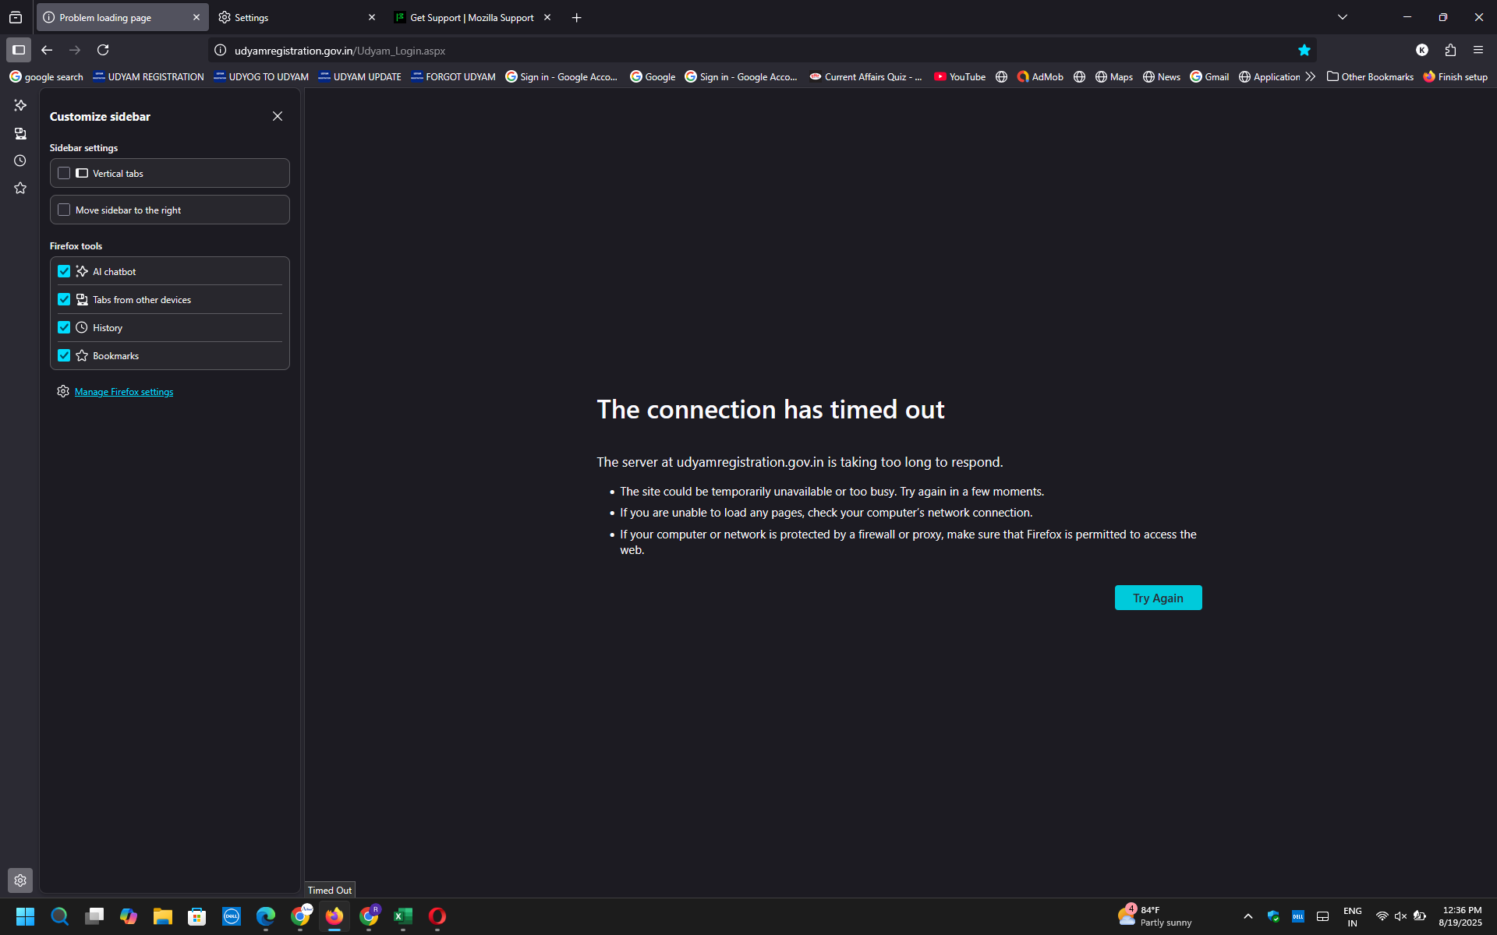
Task: Show more bookmarks overflow chevron
Action: pyautogui.click(x=1310, y=76)
